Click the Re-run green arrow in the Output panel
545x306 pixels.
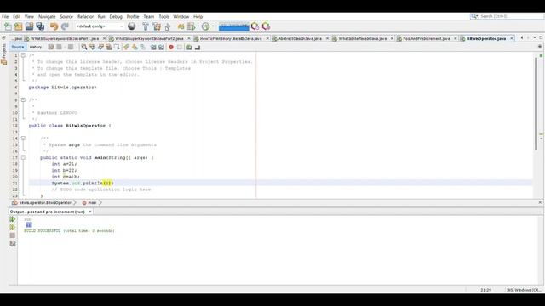click(x=13, y=219)
